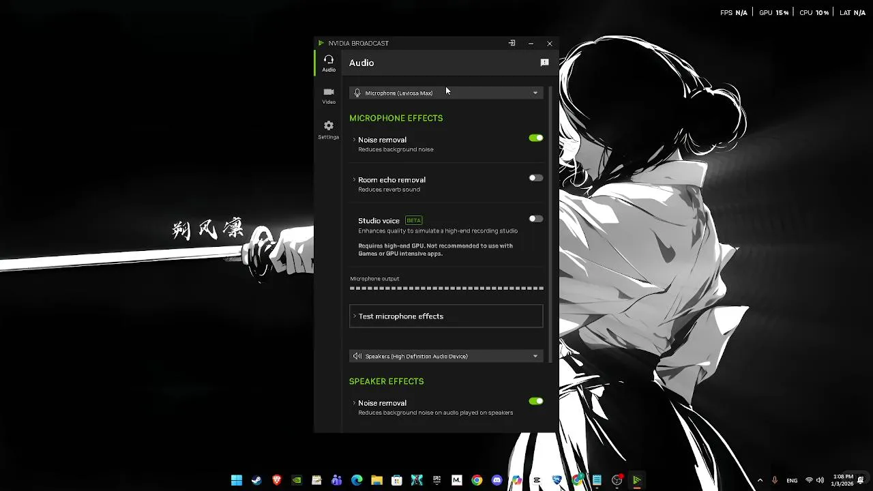Open Microsoft Edge from the taskbar
This screenshot has width=873, height=491.
point(357,480)
